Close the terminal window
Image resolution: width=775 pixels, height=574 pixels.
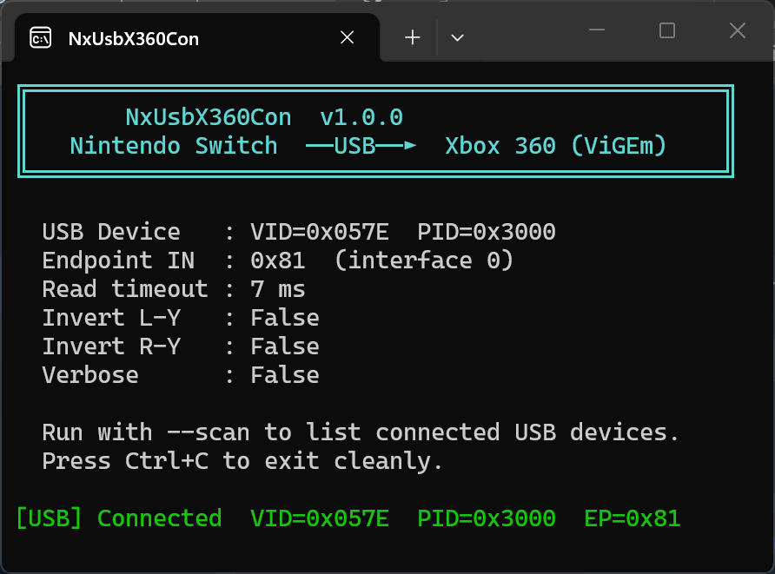coord(737,30)
